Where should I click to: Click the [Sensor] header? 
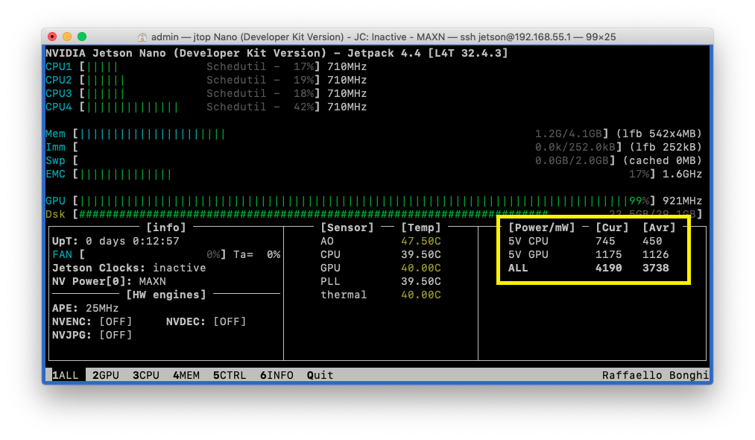tap(347, 227)
